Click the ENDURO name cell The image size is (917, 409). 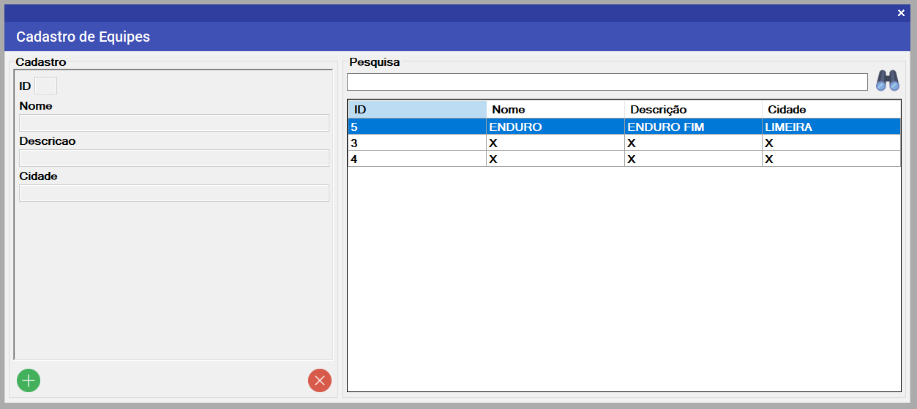click(555, 127)
